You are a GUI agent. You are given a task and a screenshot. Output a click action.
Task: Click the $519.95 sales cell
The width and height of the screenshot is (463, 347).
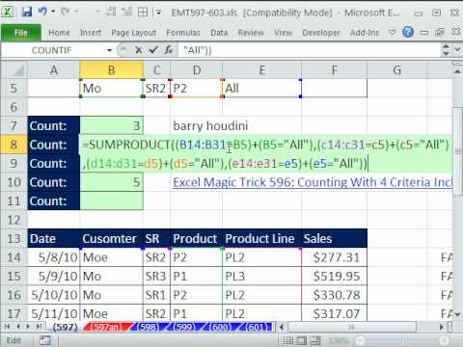click(x=334, y=276)
